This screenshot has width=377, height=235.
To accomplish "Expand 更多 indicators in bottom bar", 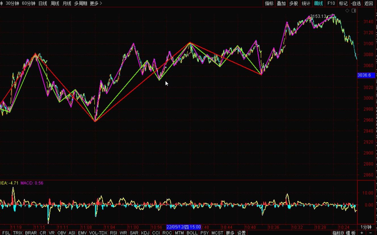I will pos(230,233).
